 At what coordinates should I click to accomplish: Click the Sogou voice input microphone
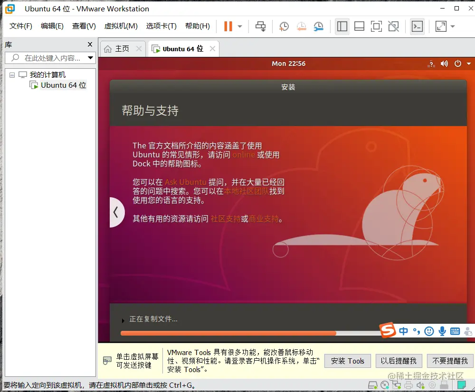click(x=442, y=331)
